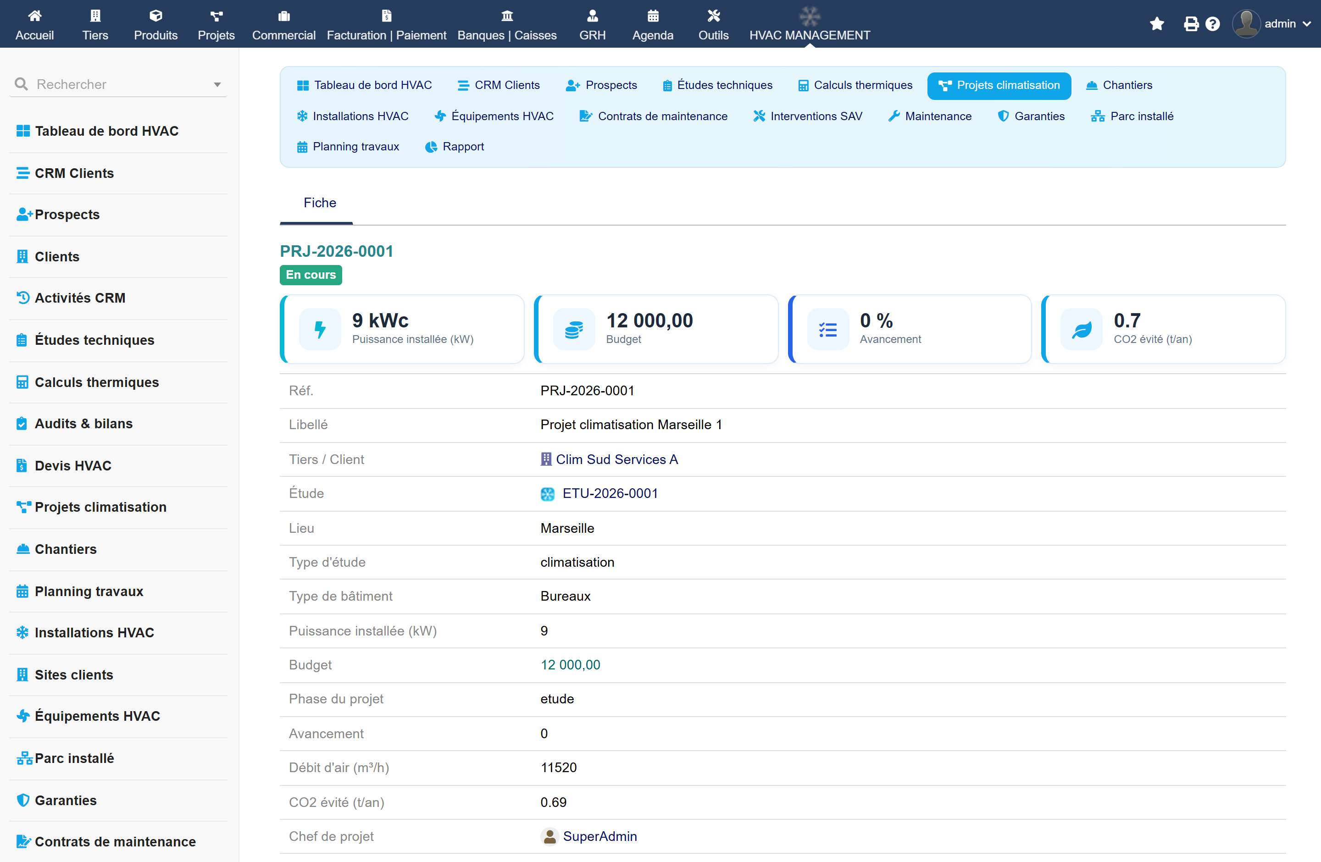Image resolution: width=1321 pixels, height=862 pixels.
Task: Select Chantiers in the HVAC submenu
Action: coord(1119,85)
